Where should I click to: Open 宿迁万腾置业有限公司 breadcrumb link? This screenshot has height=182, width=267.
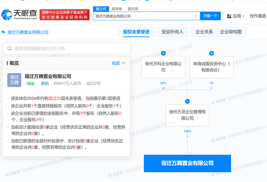tap(28, 32)
